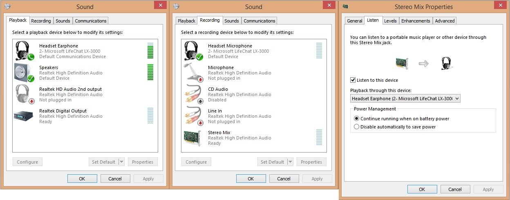Expand Set Default arrow in Playback window
This screenshot has height=200, width=510.
pyautogui.click(x=121, y=162)
